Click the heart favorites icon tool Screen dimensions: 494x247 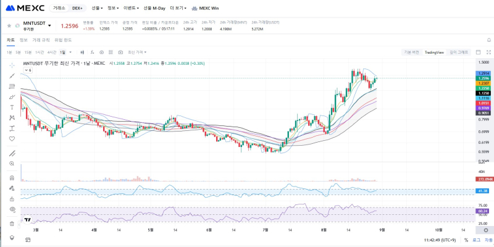click(12, 138)
